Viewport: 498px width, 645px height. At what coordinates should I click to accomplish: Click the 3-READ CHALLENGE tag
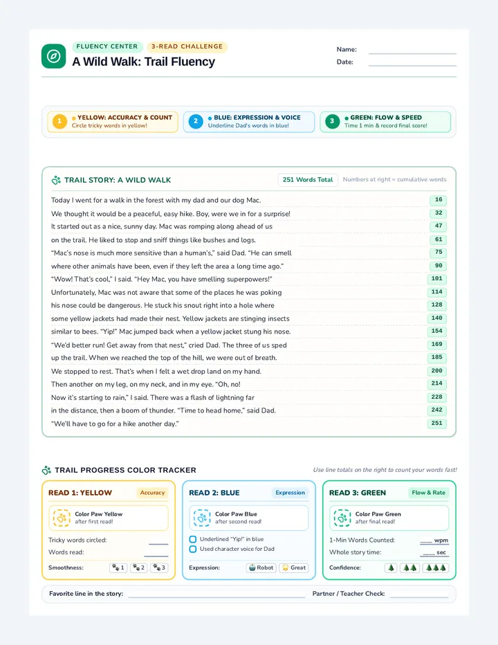[x=187, y=46]
